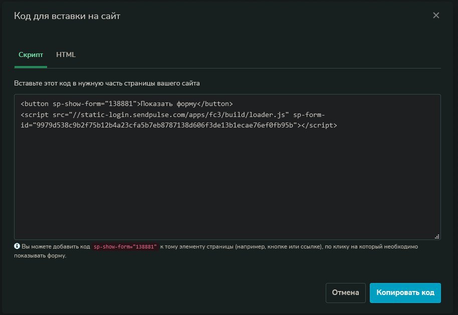Viewport: 458px width, 315px height.
Task: Click the Показать форму text in code
Action: click(x=168, y=103)
